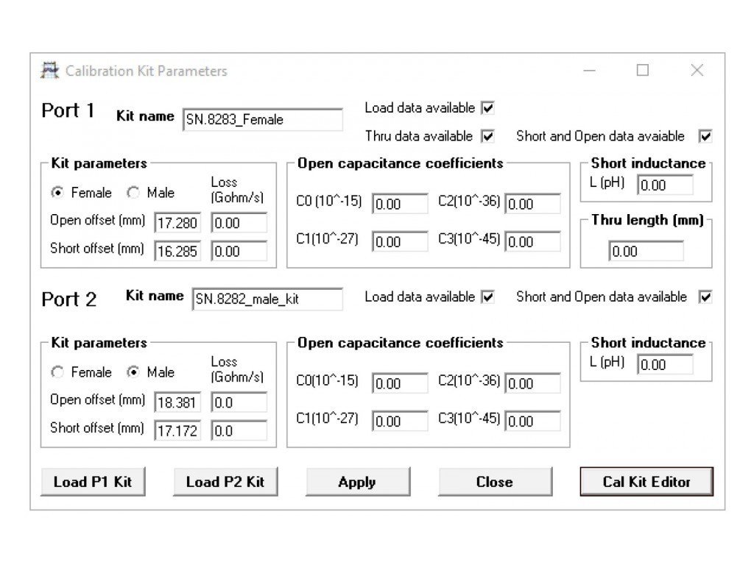Apply the calibration kit parameters
The width and height of the screenshot is (754, 565).
coord(358,482)
